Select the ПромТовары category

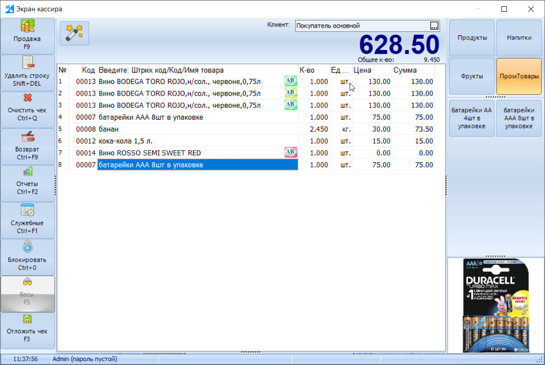pos(519,76)
